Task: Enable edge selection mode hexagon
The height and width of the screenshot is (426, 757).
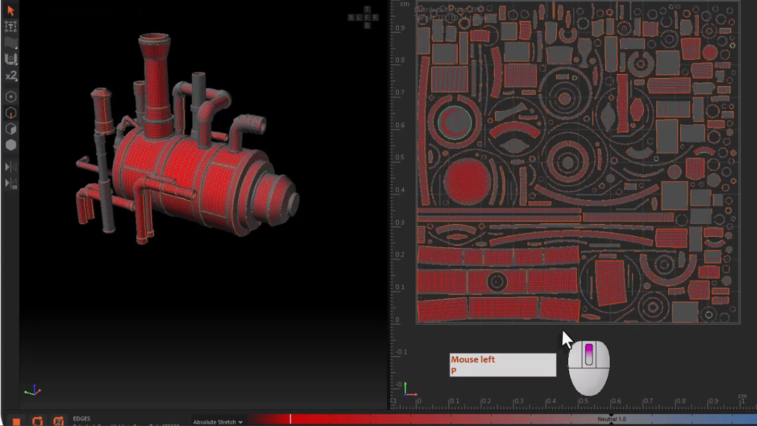Action: click(11, 113)
